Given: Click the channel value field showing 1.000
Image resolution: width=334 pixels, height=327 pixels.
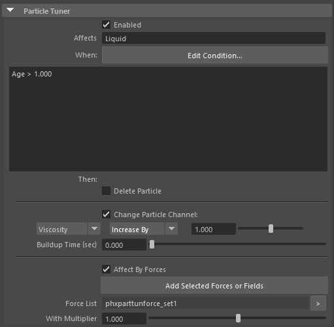Looking at the screenshot, I should [x=214, y=229].
